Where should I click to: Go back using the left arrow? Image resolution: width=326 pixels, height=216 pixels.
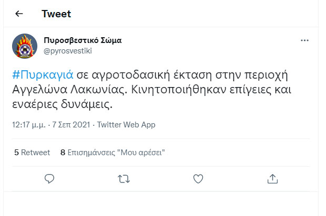[19, 14]
